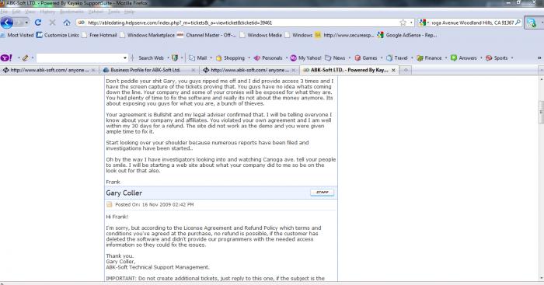Open Yahoo Travel from the toolbar
The image size is (544, 285).
point(397,58)
